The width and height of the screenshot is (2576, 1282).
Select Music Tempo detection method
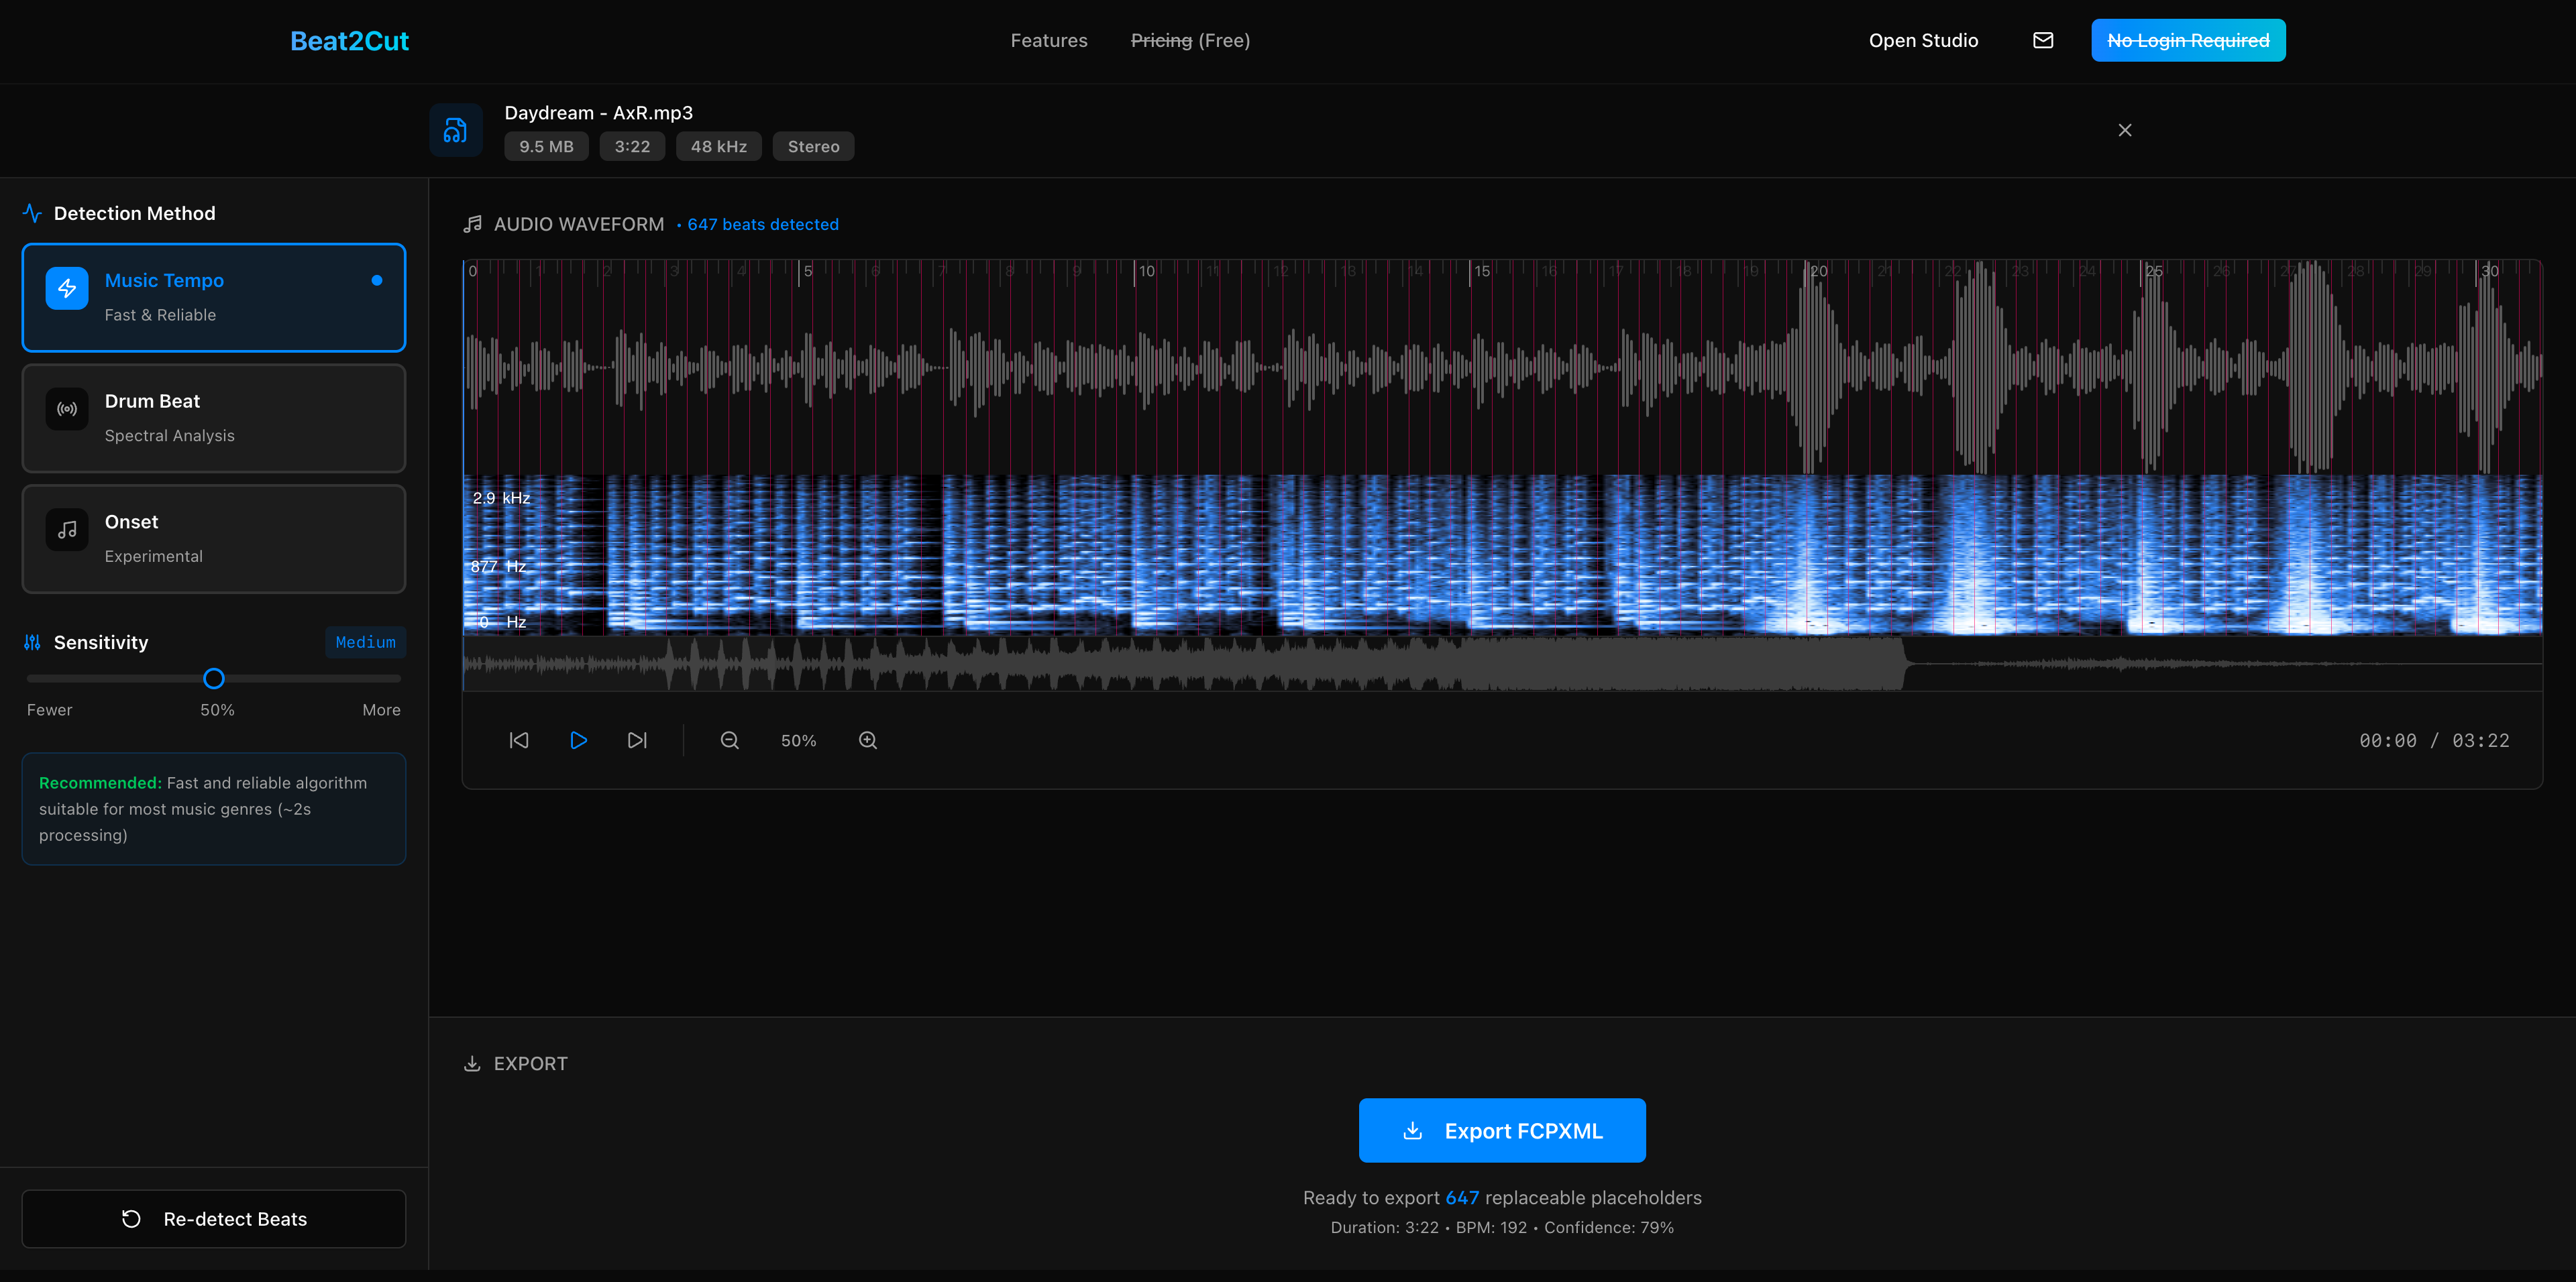coord(213,297)
